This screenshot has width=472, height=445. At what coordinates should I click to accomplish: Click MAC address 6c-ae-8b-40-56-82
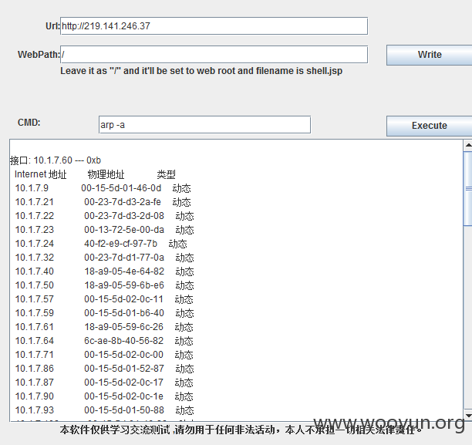click(123, 341)
